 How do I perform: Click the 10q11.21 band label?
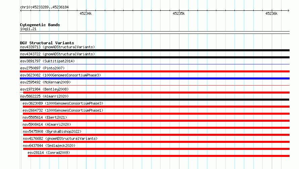pos(28,29)
